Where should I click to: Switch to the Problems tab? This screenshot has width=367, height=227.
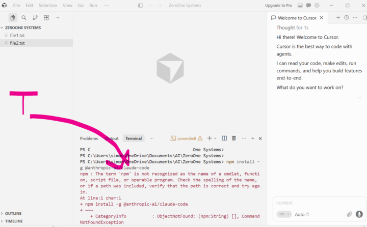point(89,138)
